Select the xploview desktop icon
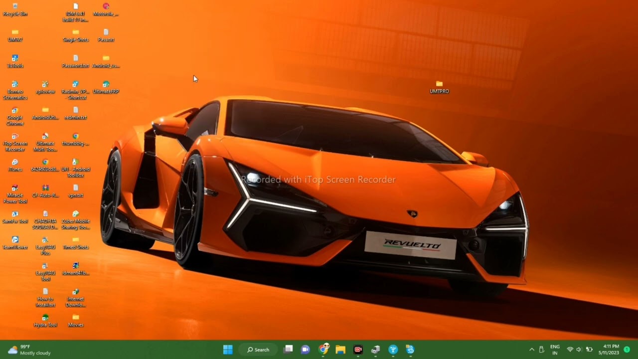This screenshot has width=638, height=359. [x=45, y=87]
